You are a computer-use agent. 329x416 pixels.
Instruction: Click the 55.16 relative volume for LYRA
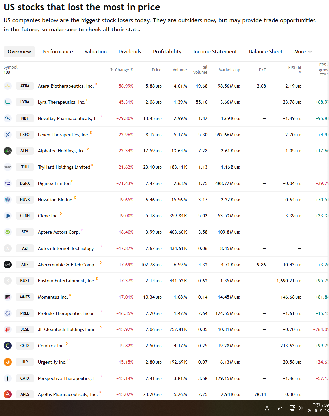[202, 102]
